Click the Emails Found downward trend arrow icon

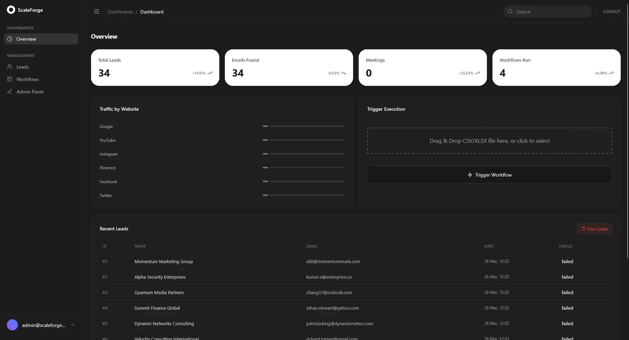click(x=343, y=73)
